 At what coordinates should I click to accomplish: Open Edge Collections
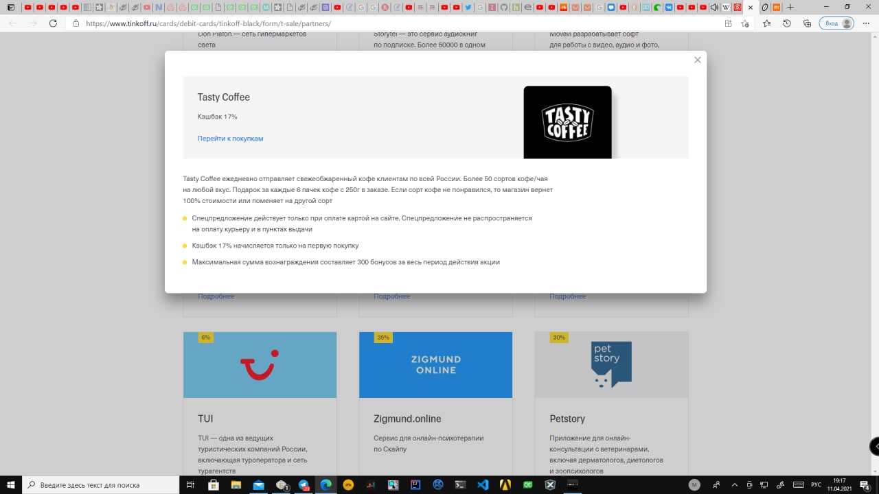[x=807, y=23]
